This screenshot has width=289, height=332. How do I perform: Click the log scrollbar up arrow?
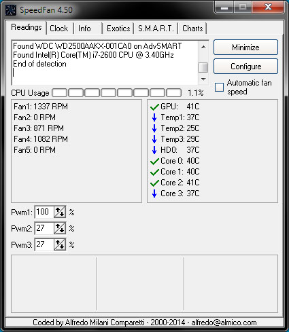point(203,47)
